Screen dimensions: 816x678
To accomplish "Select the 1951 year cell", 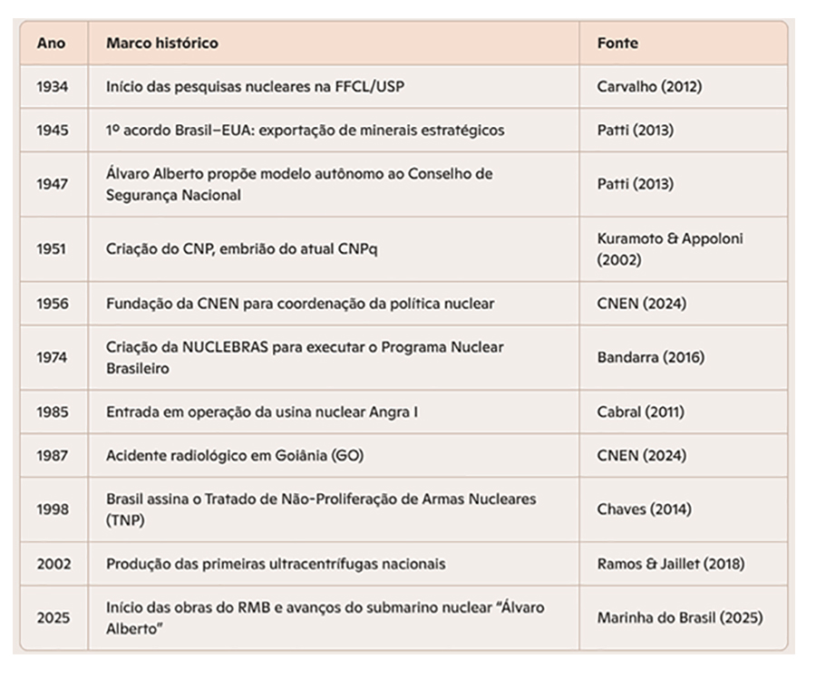I will pyautogui.click(x=52, y=249).
